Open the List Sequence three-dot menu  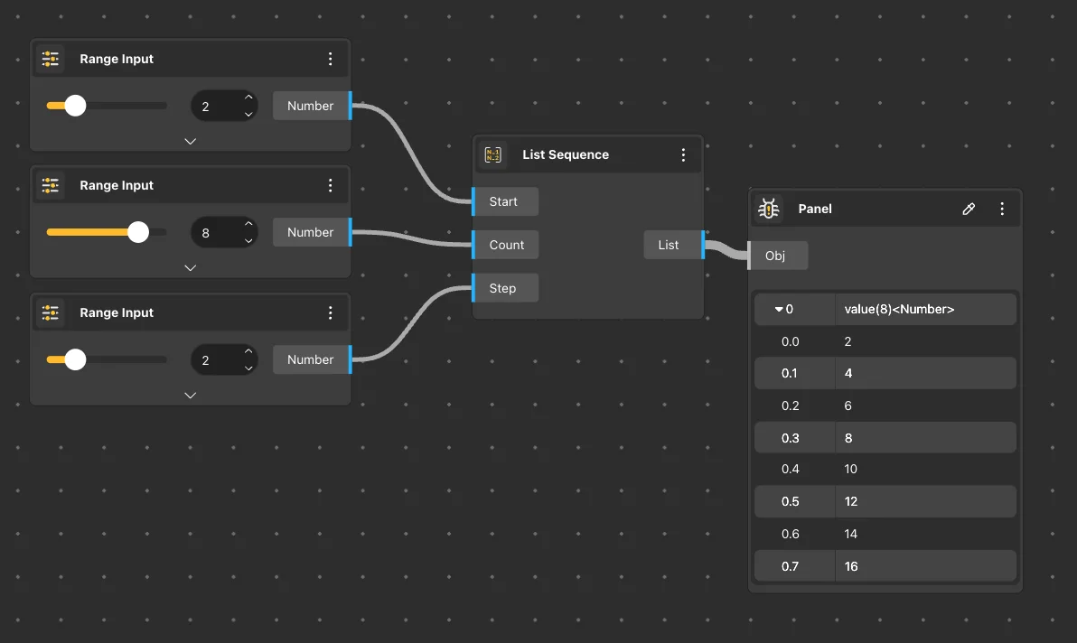[x=683, y=154]
